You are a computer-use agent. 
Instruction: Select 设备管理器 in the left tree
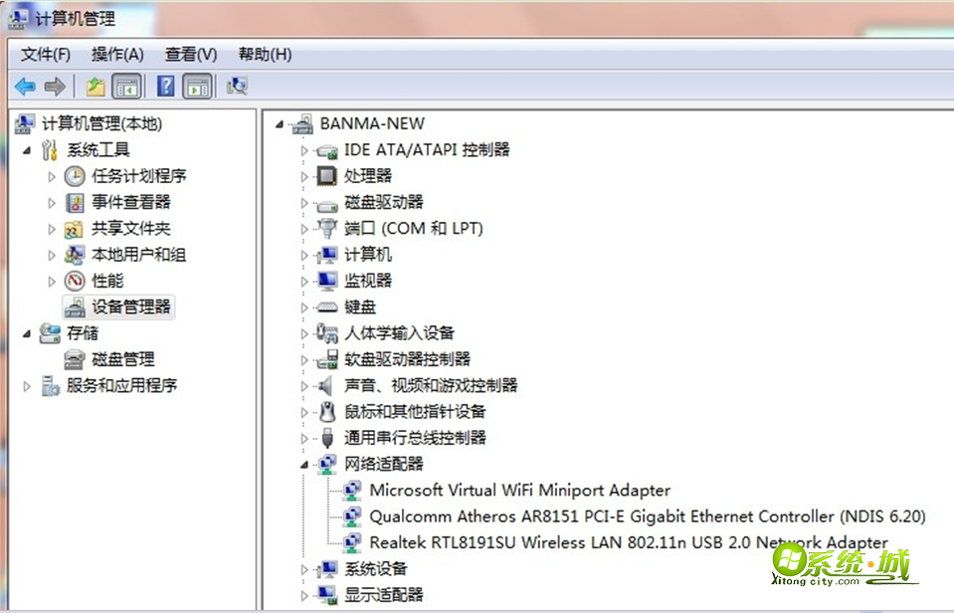tap(131, 306)
